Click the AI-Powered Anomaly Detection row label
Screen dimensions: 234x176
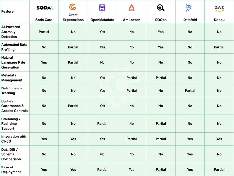click(11, 32)
